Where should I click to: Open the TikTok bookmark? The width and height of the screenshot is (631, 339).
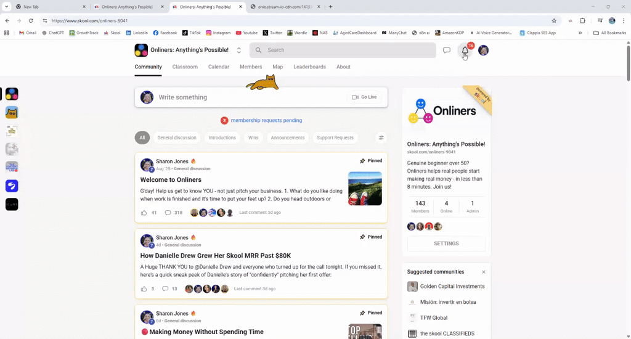[192, 33]
